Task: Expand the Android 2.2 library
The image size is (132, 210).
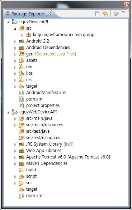Action: [x=15, y=41]
